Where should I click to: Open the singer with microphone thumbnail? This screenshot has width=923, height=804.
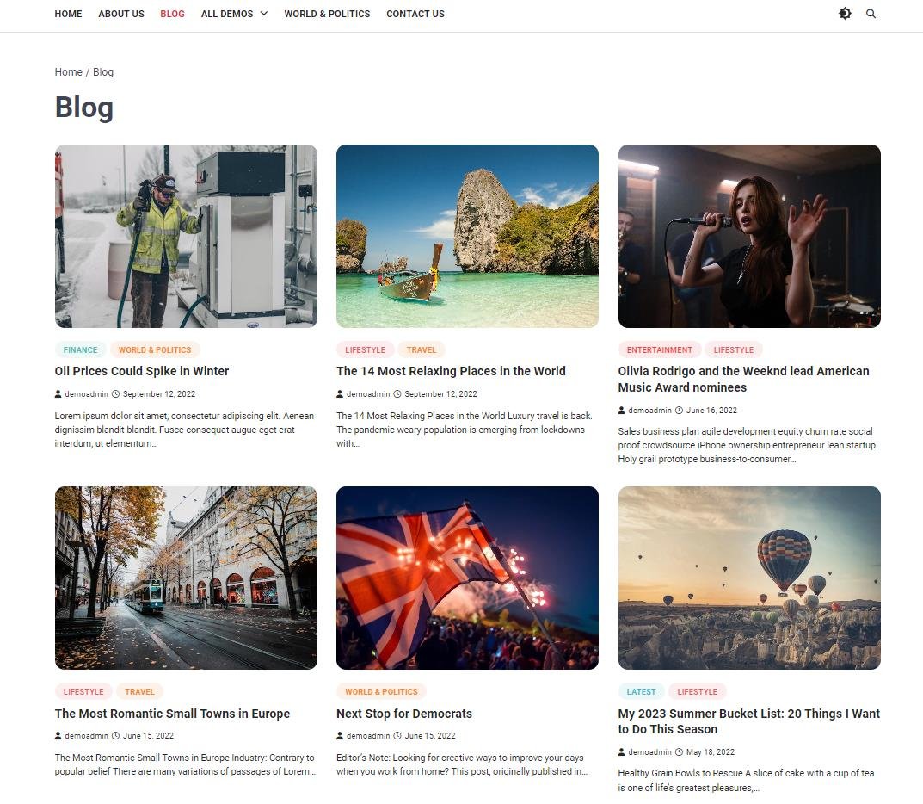pyautogui.click(x=749, y=236)
